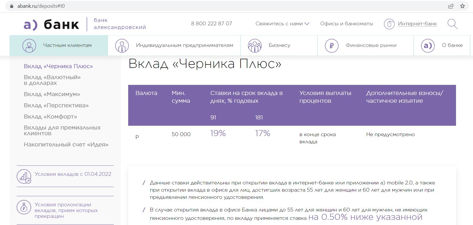The width and height of the screenshot is (473, 225).
Task: Click the 91 days column header
Action: point(213,117)
